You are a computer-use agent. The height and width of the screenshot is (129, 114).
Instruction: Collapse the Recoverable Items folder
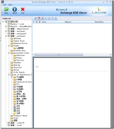pyautogui.click(x=9, y=53)
